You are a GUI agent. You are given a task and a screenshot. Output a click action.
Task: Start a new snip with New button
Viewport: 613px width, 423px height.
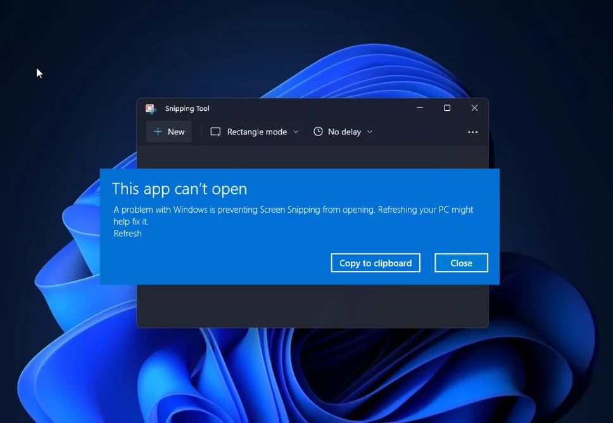[x=169, y=132]
